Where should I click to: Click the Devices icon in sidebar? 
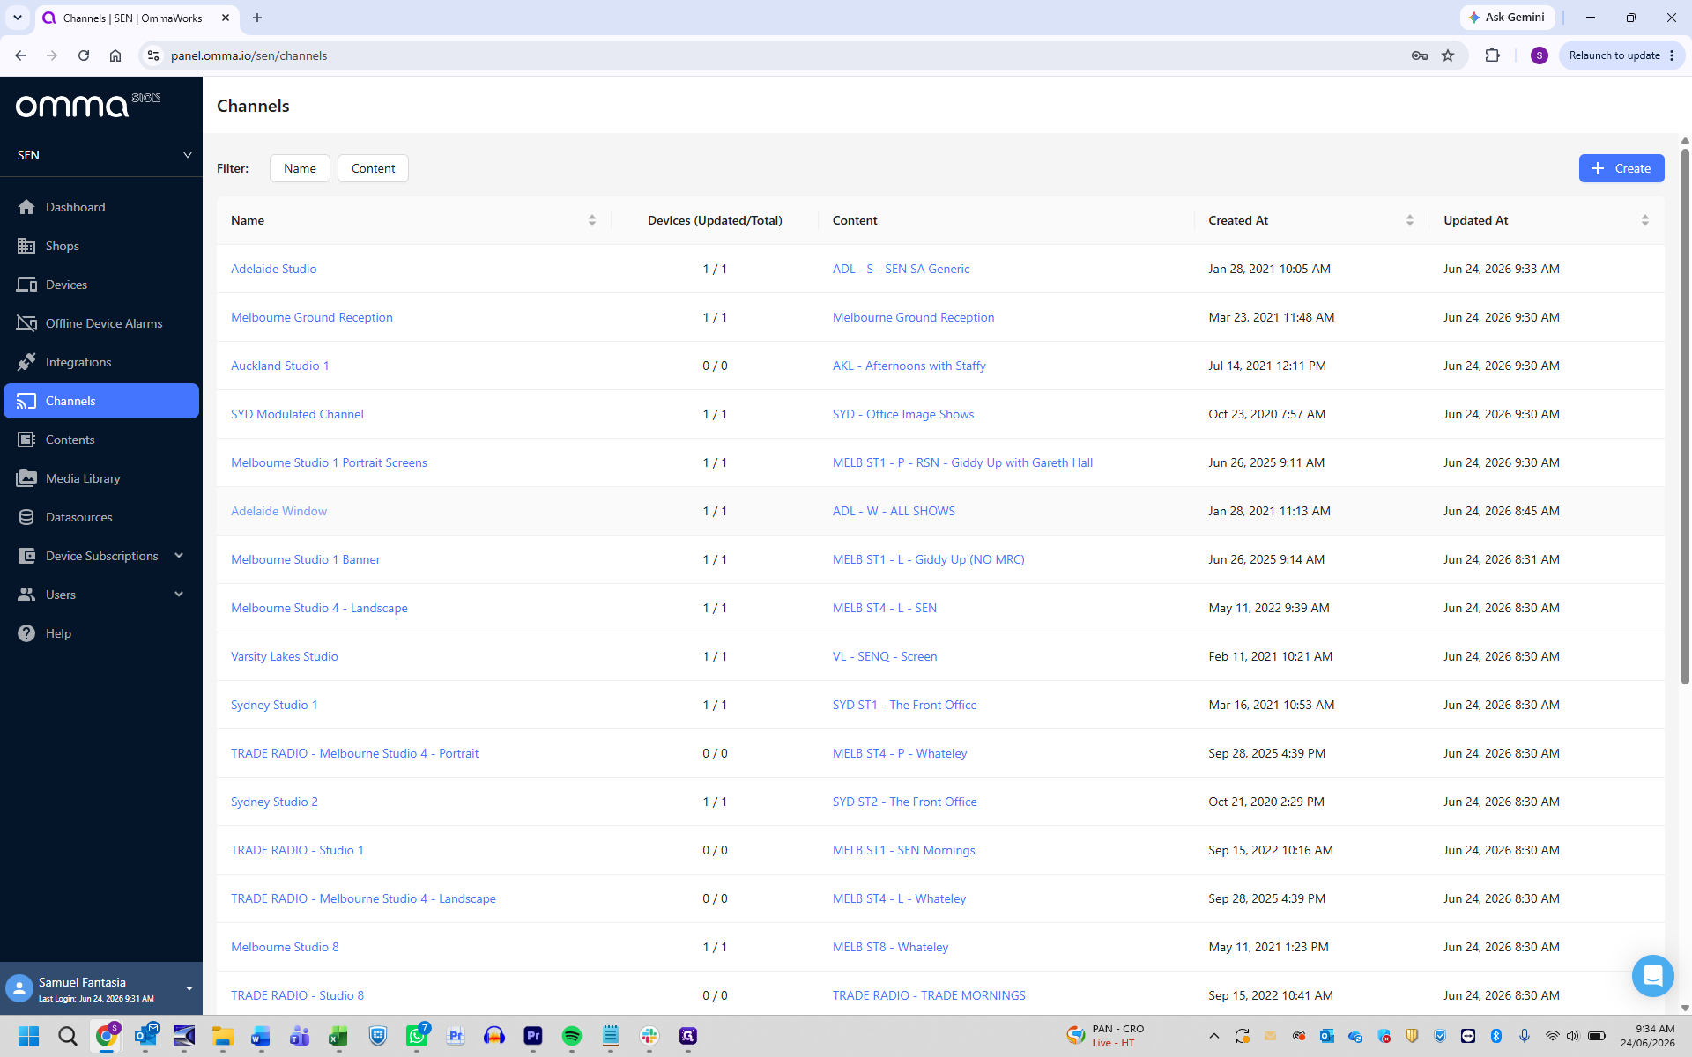[26, 285]
